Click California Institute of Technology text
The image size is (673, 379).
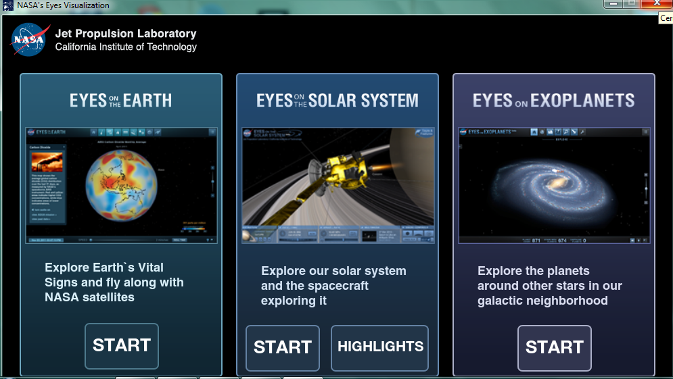(x=126, y=47)
